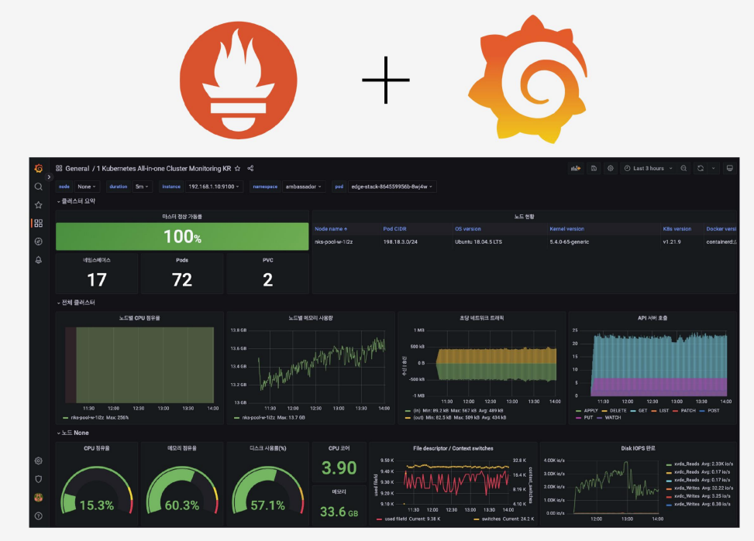Save the dashboard with the disk icon

click(594, 169)
